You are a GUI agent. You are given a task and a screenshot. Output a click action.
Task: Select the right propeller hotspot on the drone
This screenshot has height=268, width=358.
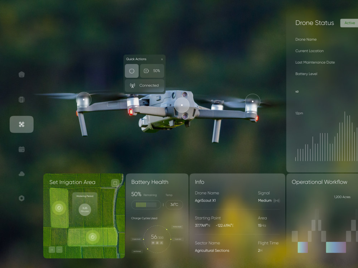pos(252,101)
